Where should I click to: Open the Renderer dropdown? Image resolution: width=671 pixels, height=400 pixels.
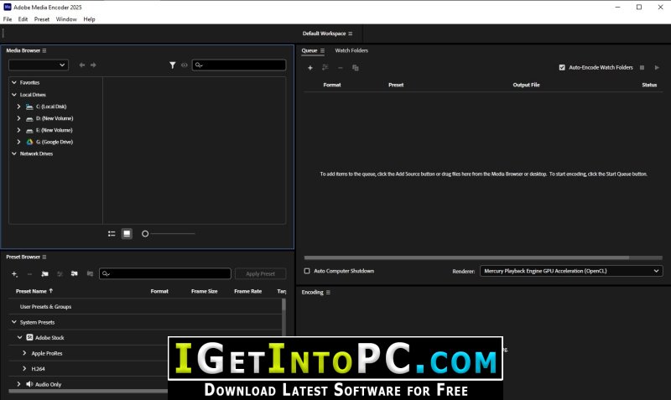point(571,271)
